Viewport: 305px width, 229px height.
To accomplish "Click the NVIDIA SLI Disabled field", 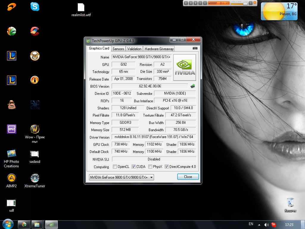I will click(x=154, y=159).
